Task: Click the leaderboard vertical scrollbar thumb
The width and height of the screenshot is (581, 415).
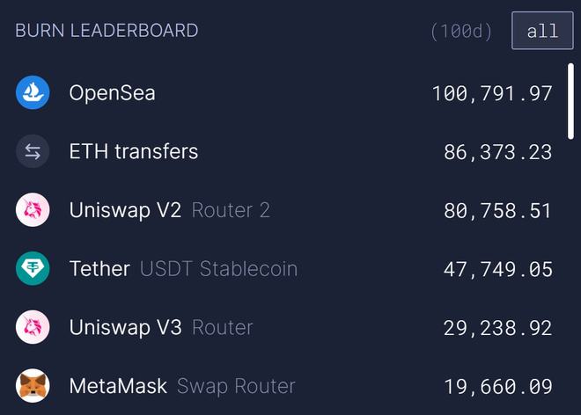Action: (x=570, y=101)
